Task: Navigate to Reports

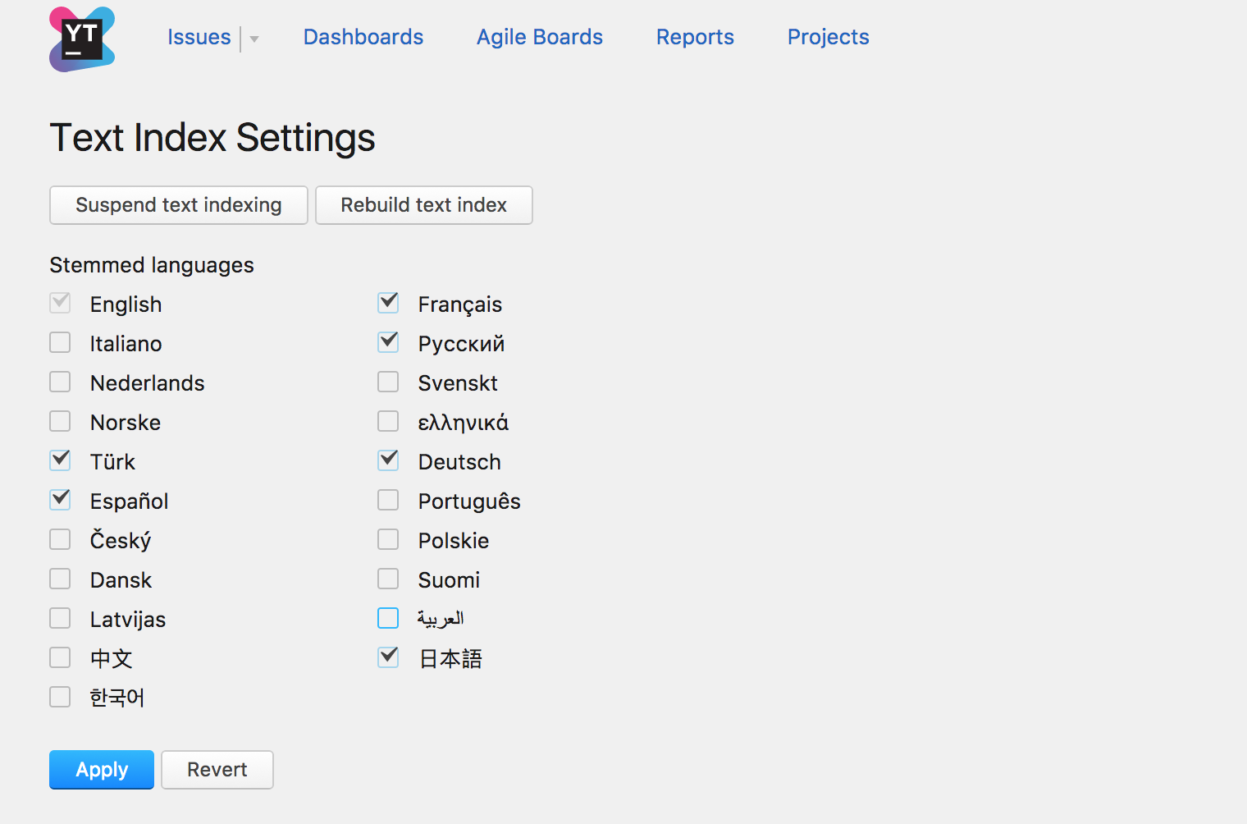Action: (x=695, y=37)
